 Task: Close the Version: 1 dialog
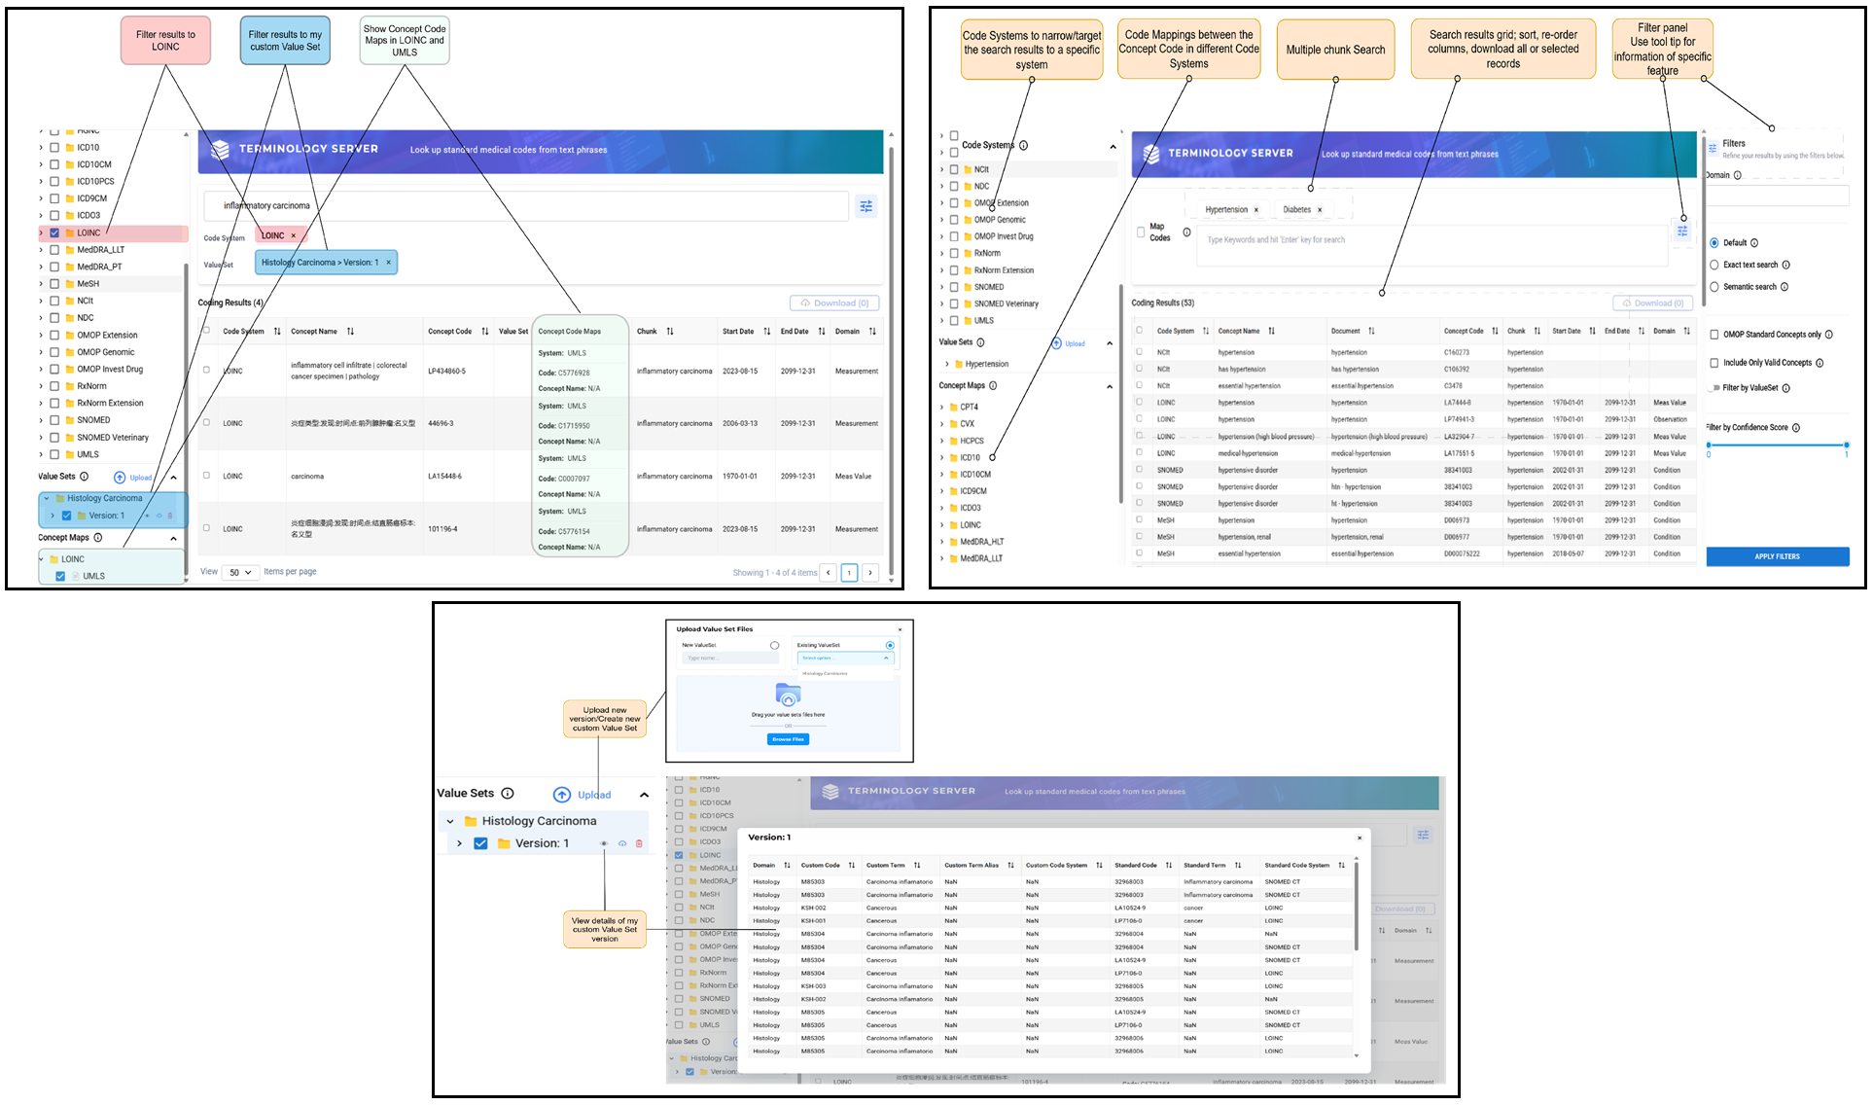[x=1360, y=838]
